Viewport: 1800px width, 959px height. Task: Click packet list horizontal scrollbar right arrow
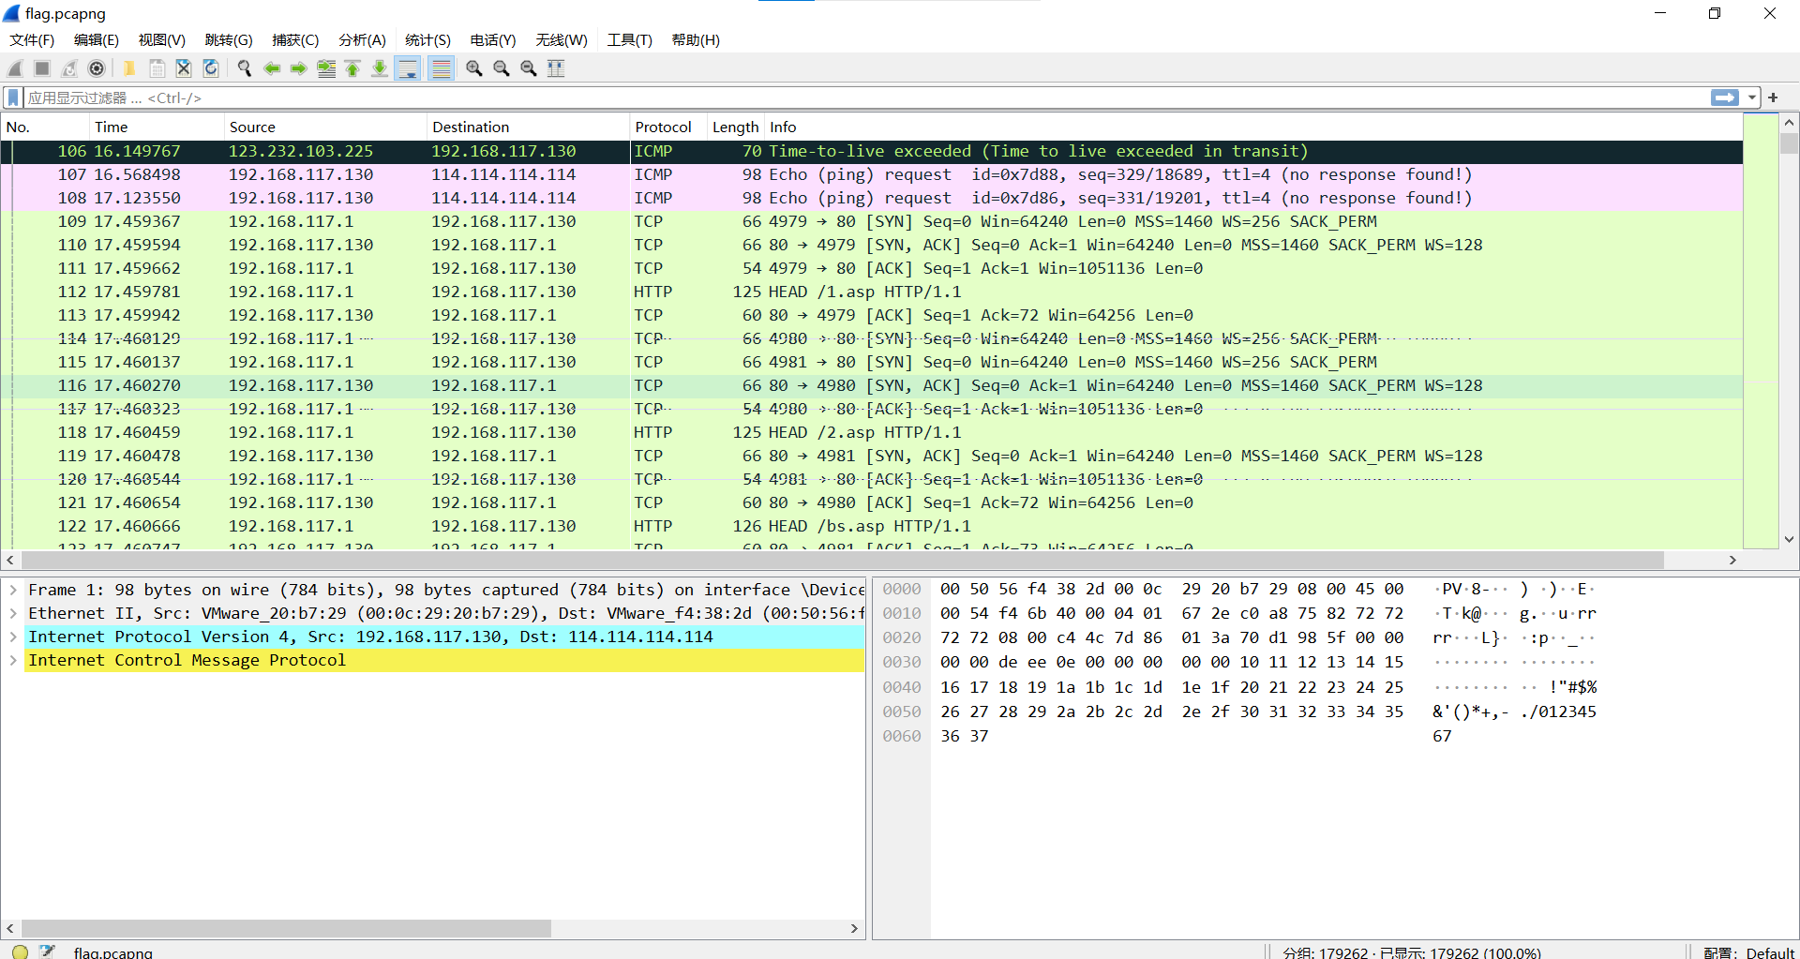(1732, 560)
